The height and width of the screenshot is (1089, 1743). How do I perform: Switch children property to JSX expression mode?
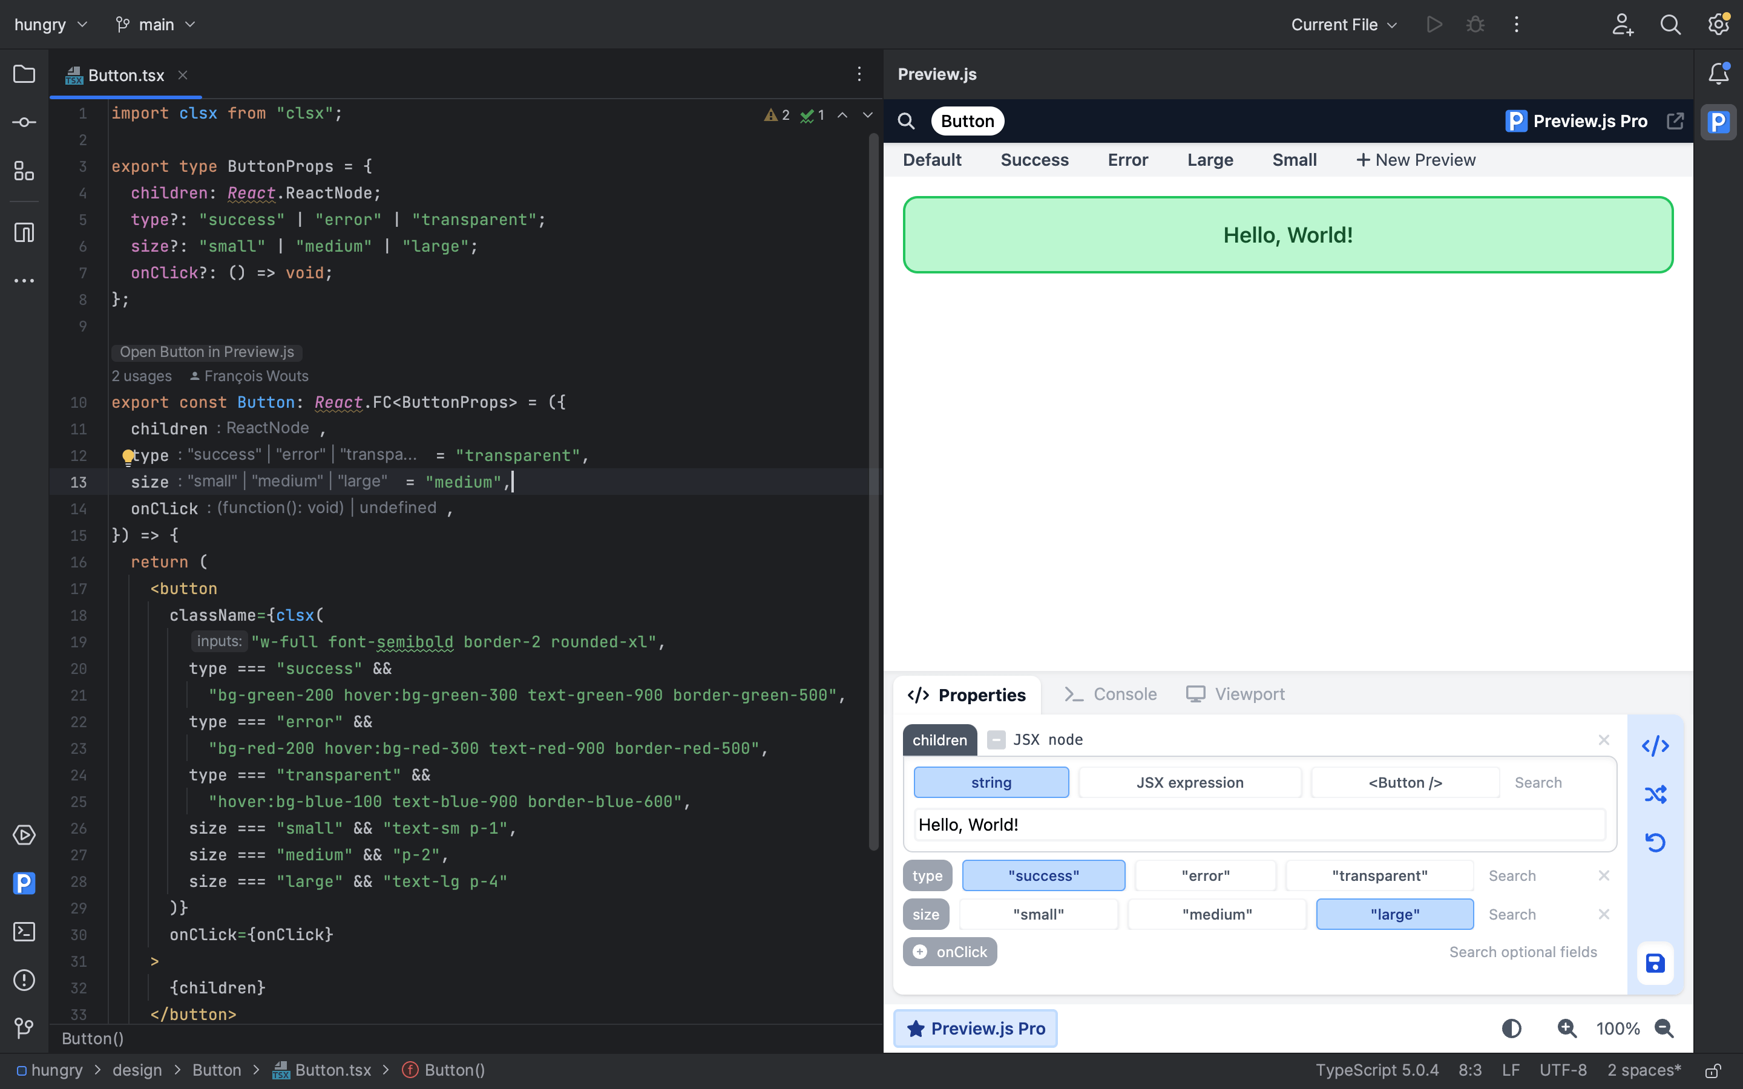point(1189,782)
